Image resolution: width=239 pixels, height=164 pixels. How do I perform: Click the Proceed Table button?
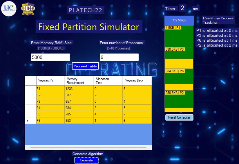click(x=85, y=66)
